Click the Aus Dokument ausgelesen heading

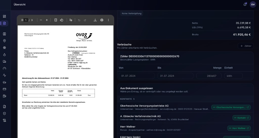click(x=137, y=88)
